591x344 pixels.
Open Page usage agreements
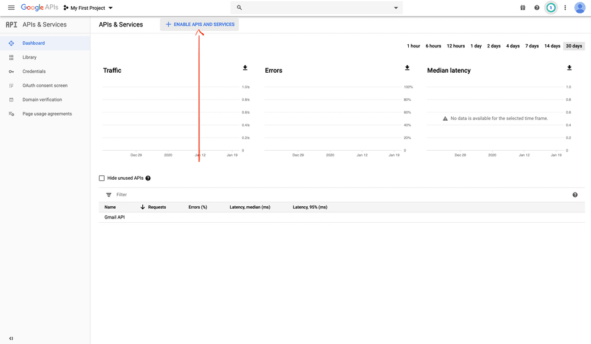click(47, 114)
